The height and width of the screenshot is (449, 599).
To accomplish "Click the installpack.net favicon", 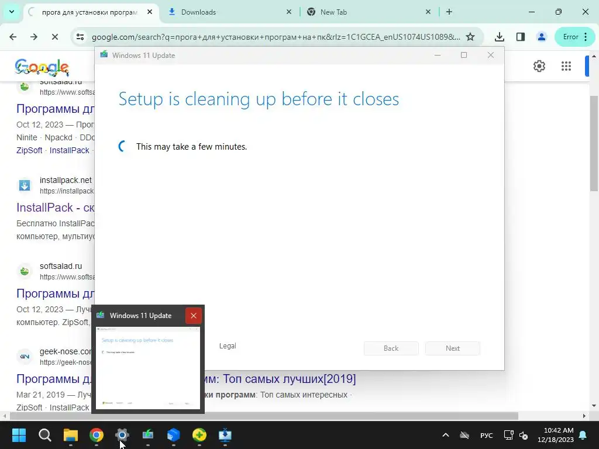I will point(25,185).
